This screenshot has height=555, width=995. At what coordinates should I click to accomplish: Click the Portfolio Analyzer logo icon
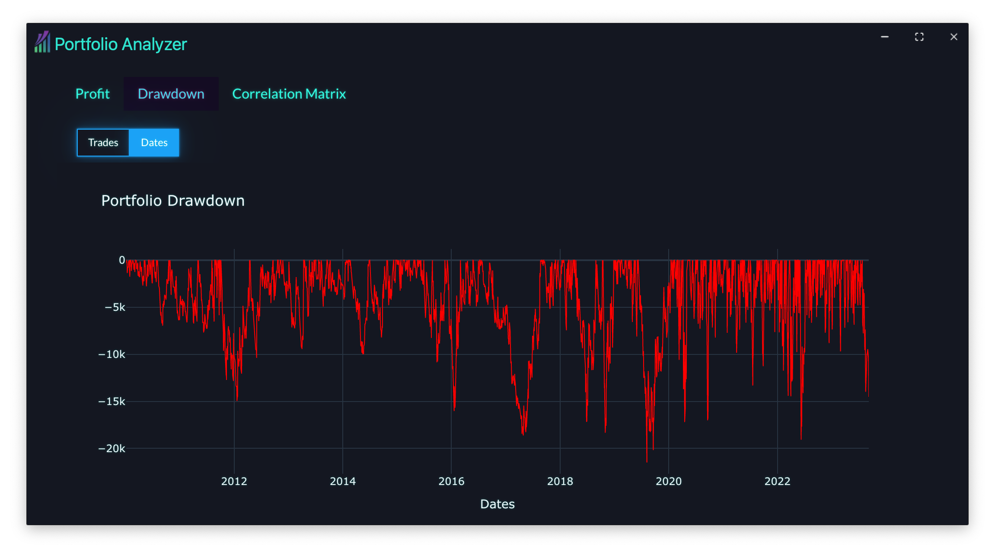(42, 42)
